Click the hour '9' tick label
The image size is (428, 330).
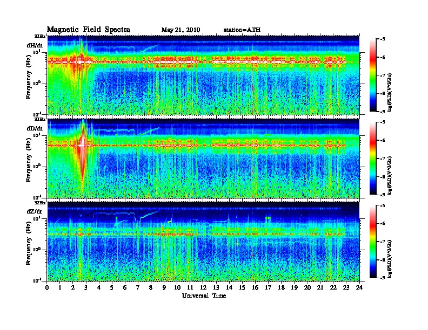click(164, 287)
